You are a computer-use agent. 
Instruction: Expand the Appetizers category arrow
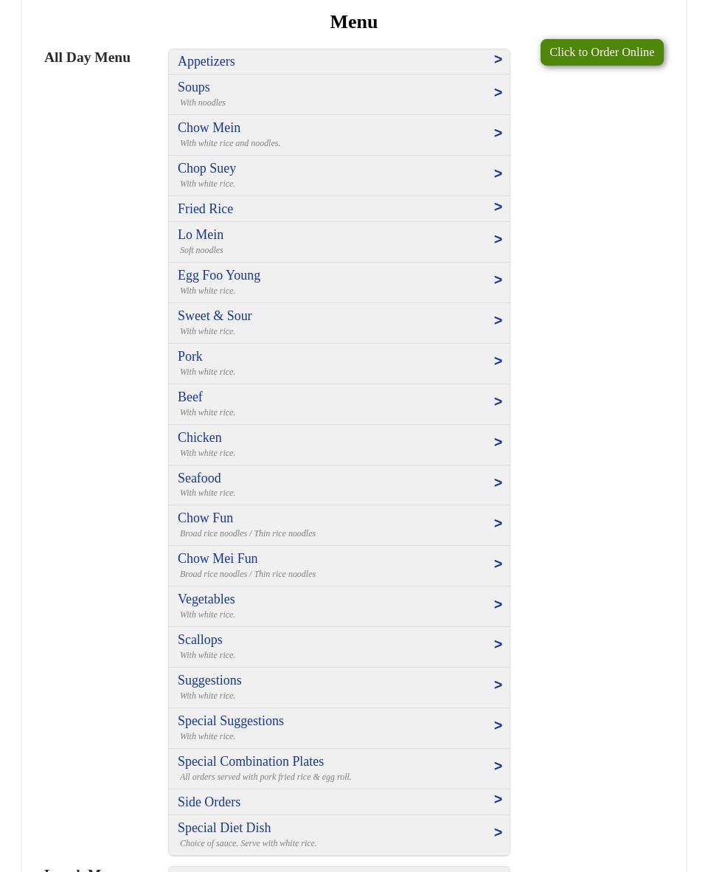pos(498,60)
